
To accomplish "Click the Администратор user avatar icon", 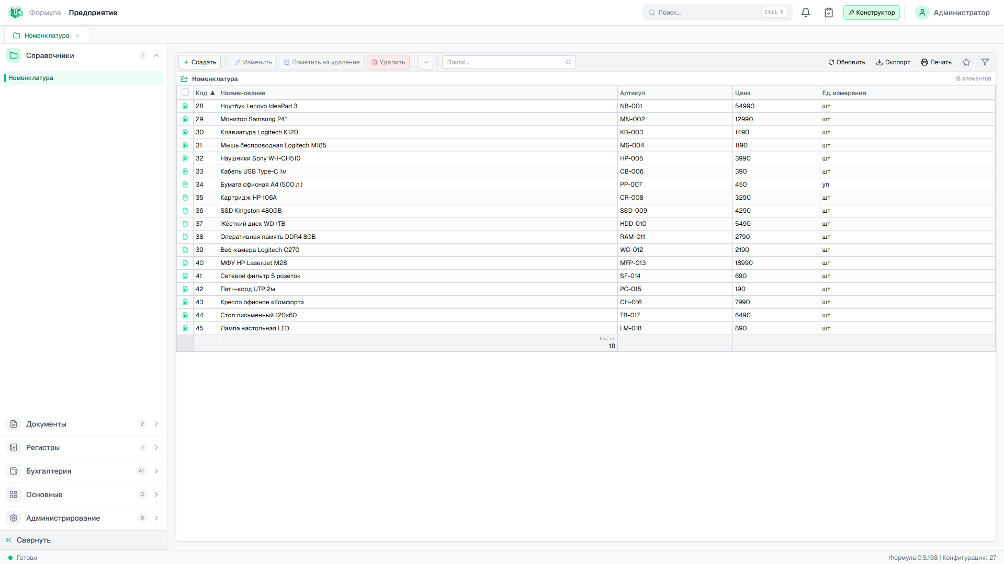I will click(922, 13).
